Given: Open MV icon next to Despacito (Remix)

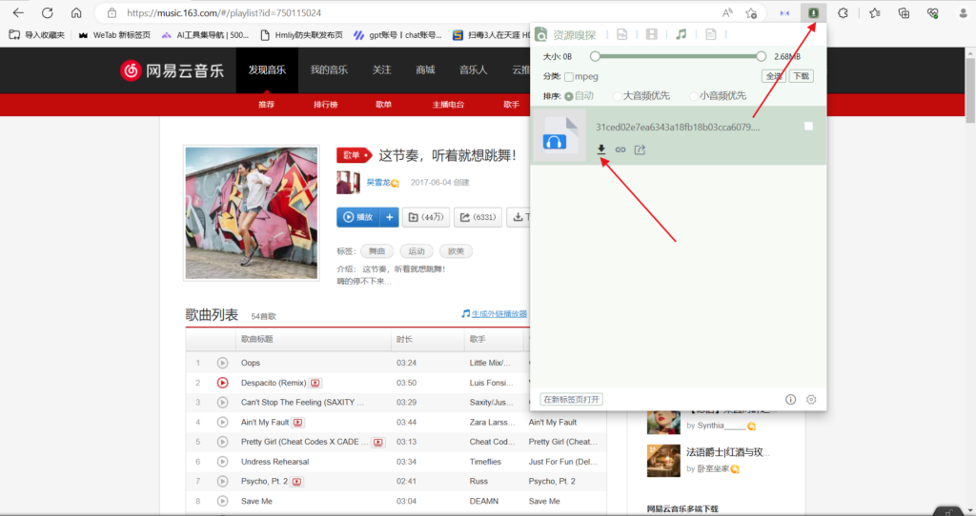Looking at the screenshot, I should coord(315,383).
